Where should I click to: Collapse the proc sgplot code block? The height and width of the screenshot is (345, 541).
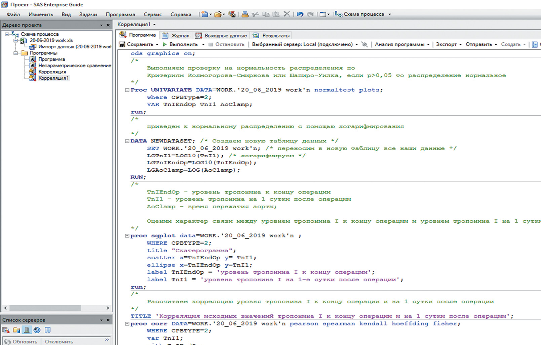coord(127,236)
